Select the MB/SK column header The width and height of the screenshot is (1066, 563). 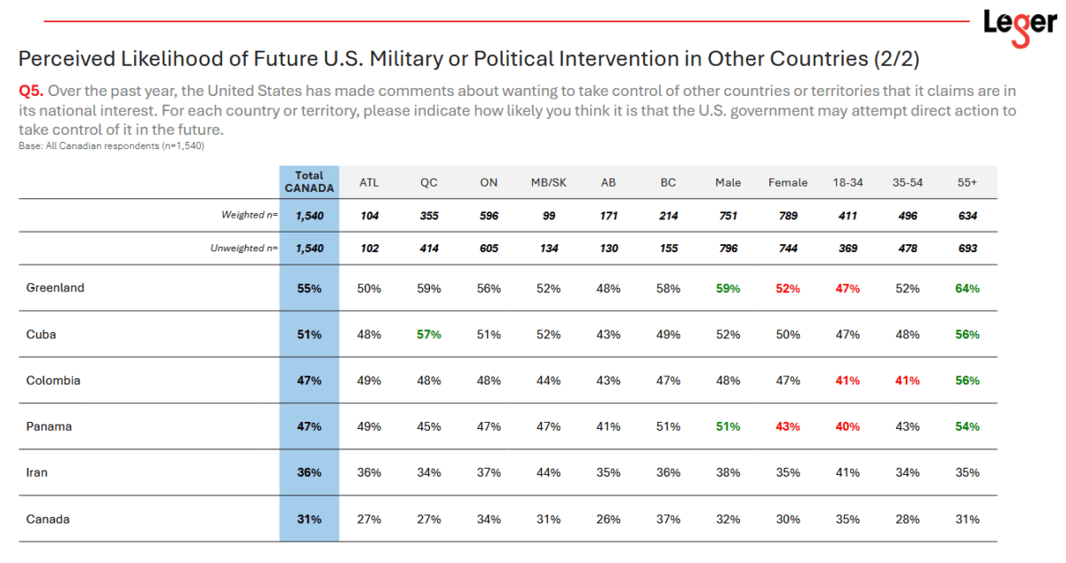(549, 182)
